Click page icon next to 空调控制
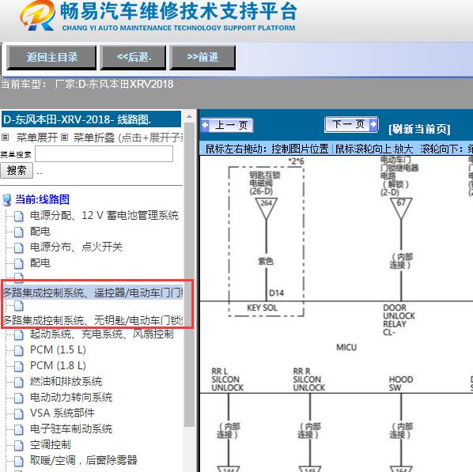The height and width of the screenshot is (472, 473). point(19,445)
